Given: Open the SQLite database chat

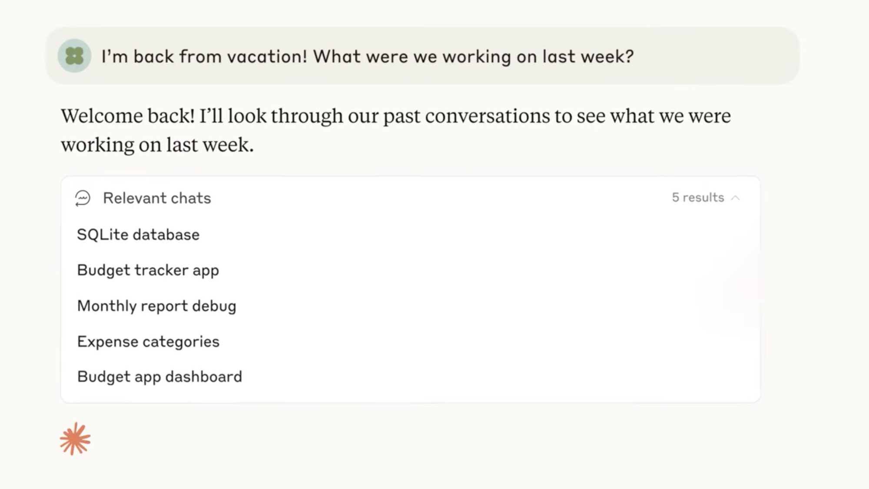Looking at the screenshot, I should (x=138, y=235).
